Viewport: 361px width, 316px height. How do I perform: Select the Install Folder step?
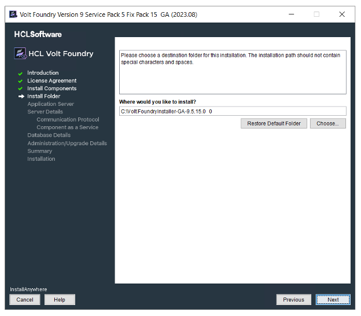44,96
